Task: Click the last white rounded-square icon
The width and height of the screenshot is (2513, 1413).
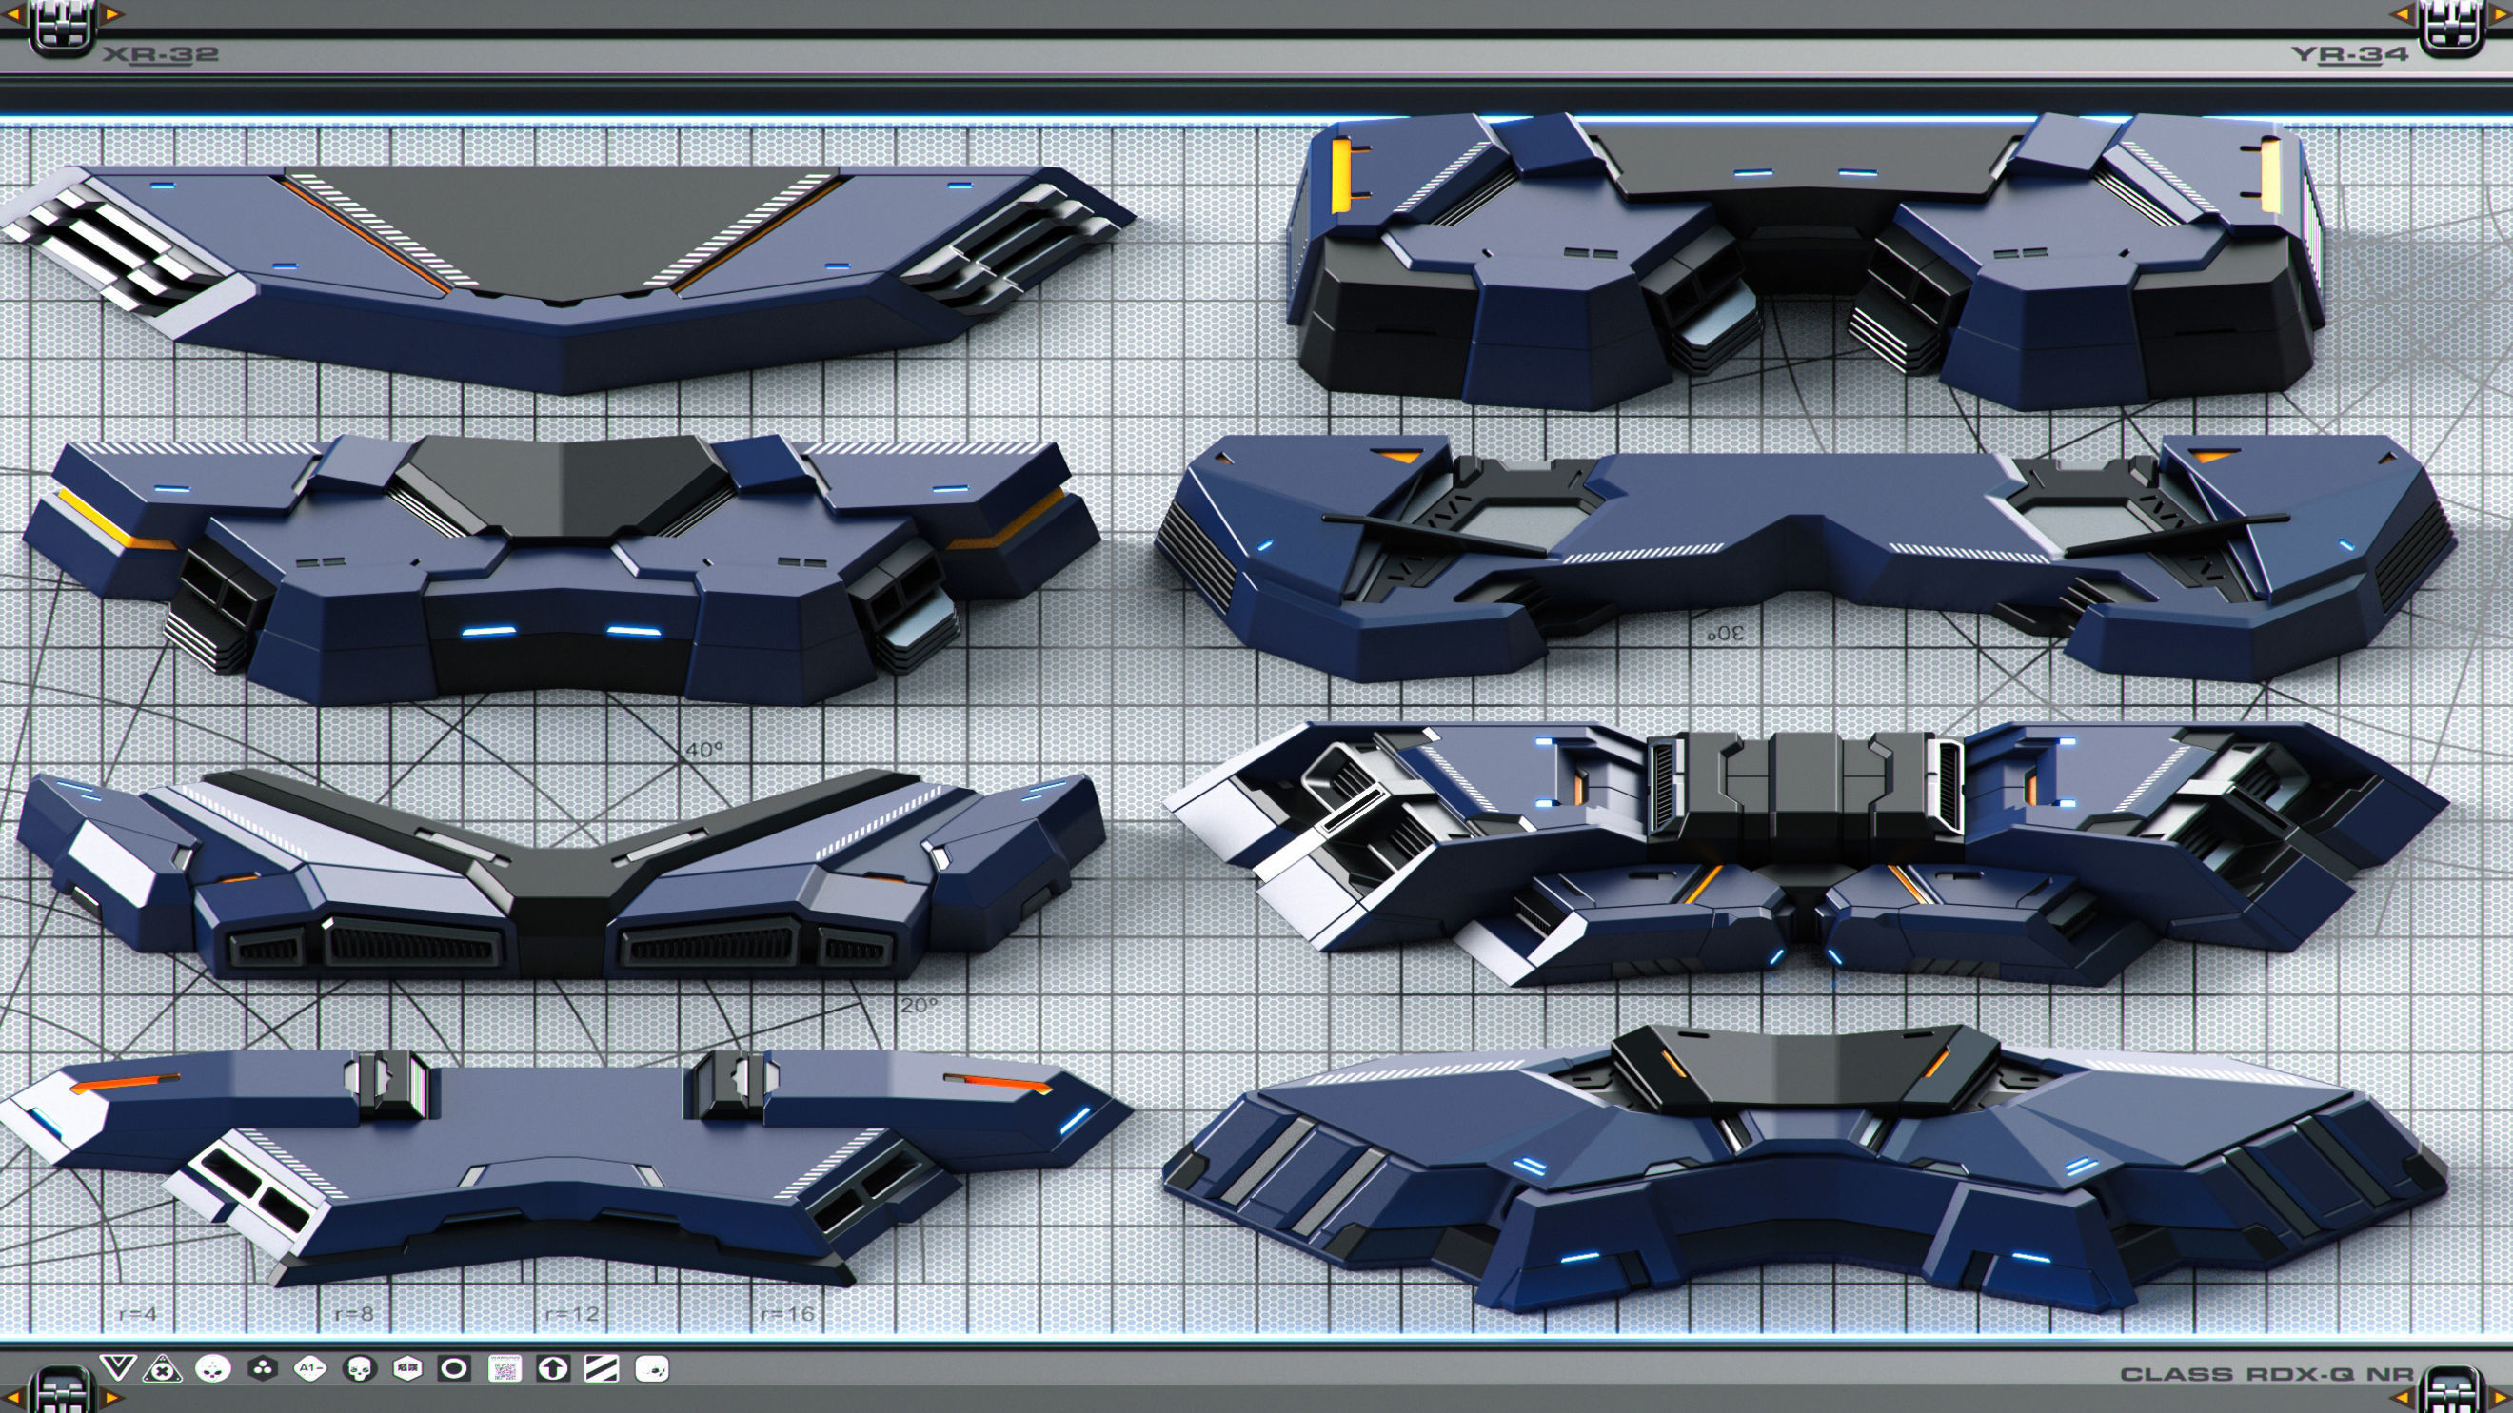Action: click(651, 1369)
